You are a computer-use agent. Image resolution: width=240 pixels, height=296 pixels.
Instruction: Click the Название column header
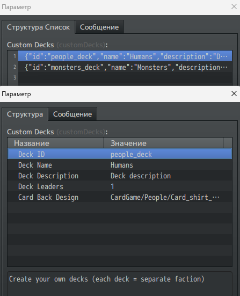point(56,143)
